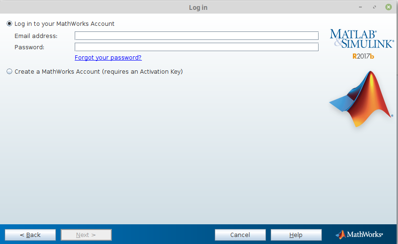Focus the Password text field
Image resolution: width=398 pixels, height=244 pixels.
[196, 47]
